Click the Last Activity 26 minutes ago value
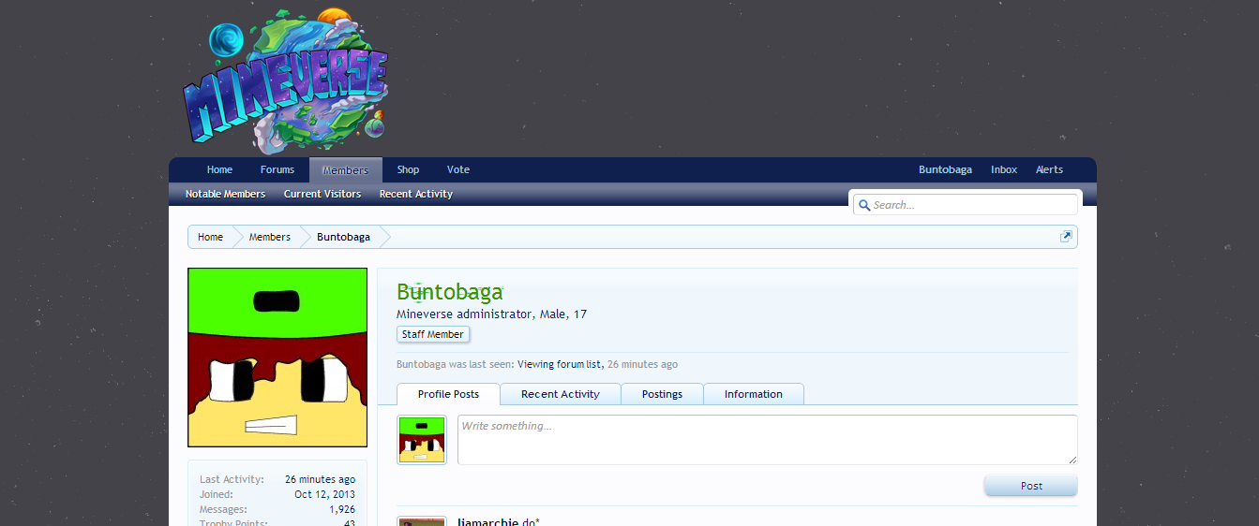 pos(320,479)
